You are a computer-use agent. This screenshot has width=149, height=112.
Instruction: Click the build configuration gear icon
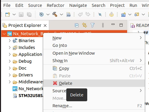click(41, 15)
